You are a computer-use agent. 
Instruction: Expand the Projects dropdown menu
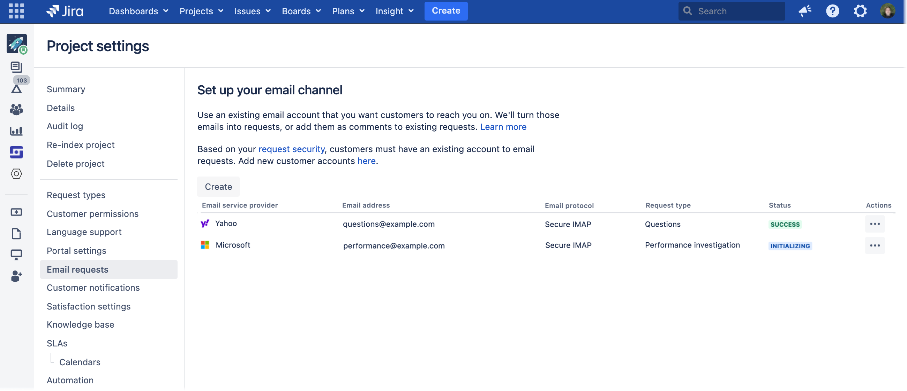(x=201, y=11)
